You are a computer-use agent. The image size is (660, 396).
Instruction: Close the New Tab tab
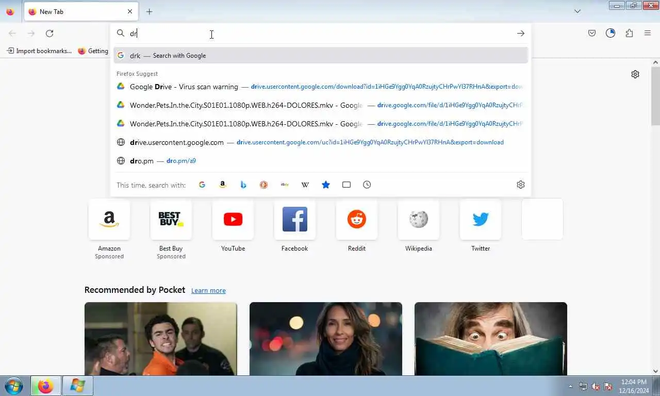130,11
